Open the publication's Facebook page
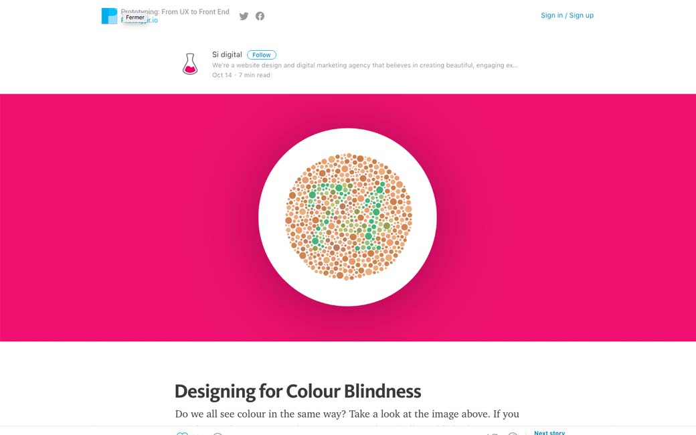Screen dimensions: 696x435 point(260,16)
